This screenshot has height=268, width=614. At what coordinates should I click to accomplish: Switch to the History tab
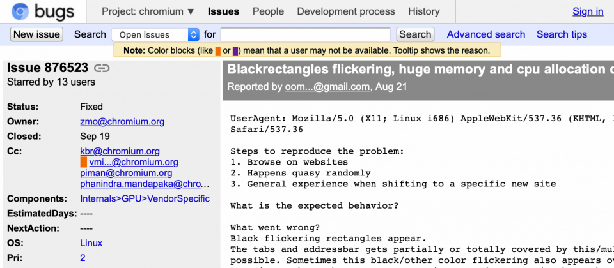423,11
